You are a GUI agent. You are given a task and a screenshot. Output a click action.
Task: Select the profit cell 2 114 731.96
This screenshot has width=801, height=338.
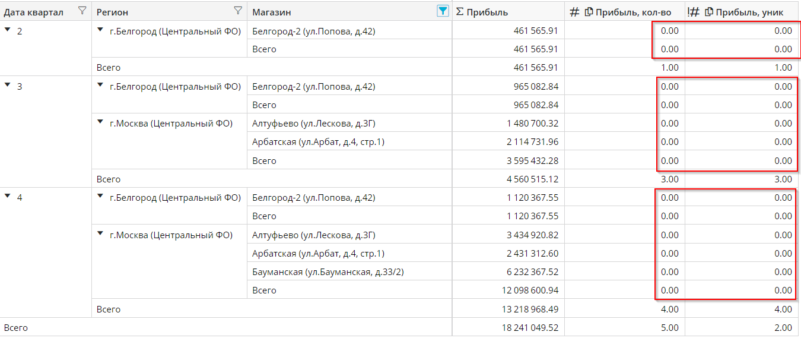coord(532,142)
